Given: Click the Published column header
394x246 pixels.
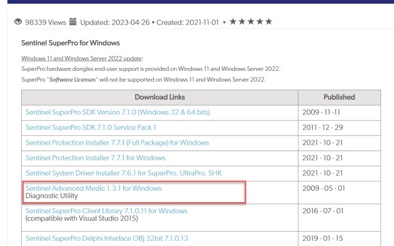Looking at the screenshot, I should coord(339,97).
